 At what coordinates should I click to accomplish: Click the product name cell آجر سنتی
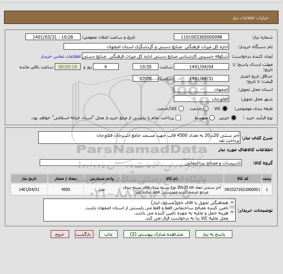point(172,189)
